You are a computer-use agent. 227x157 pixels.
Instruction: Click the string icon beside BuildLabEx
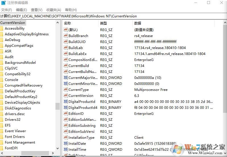pos(66,54)
